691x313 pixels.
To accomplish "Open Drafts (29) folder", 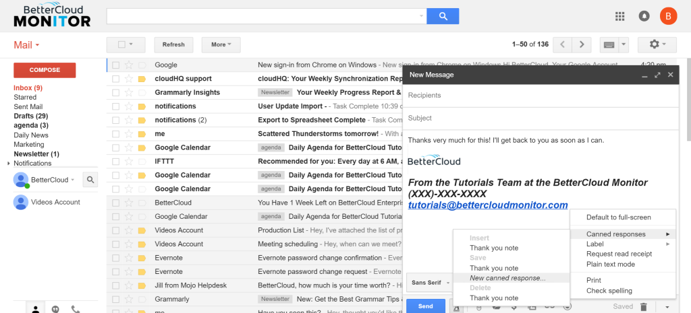I will click(31, 116).
